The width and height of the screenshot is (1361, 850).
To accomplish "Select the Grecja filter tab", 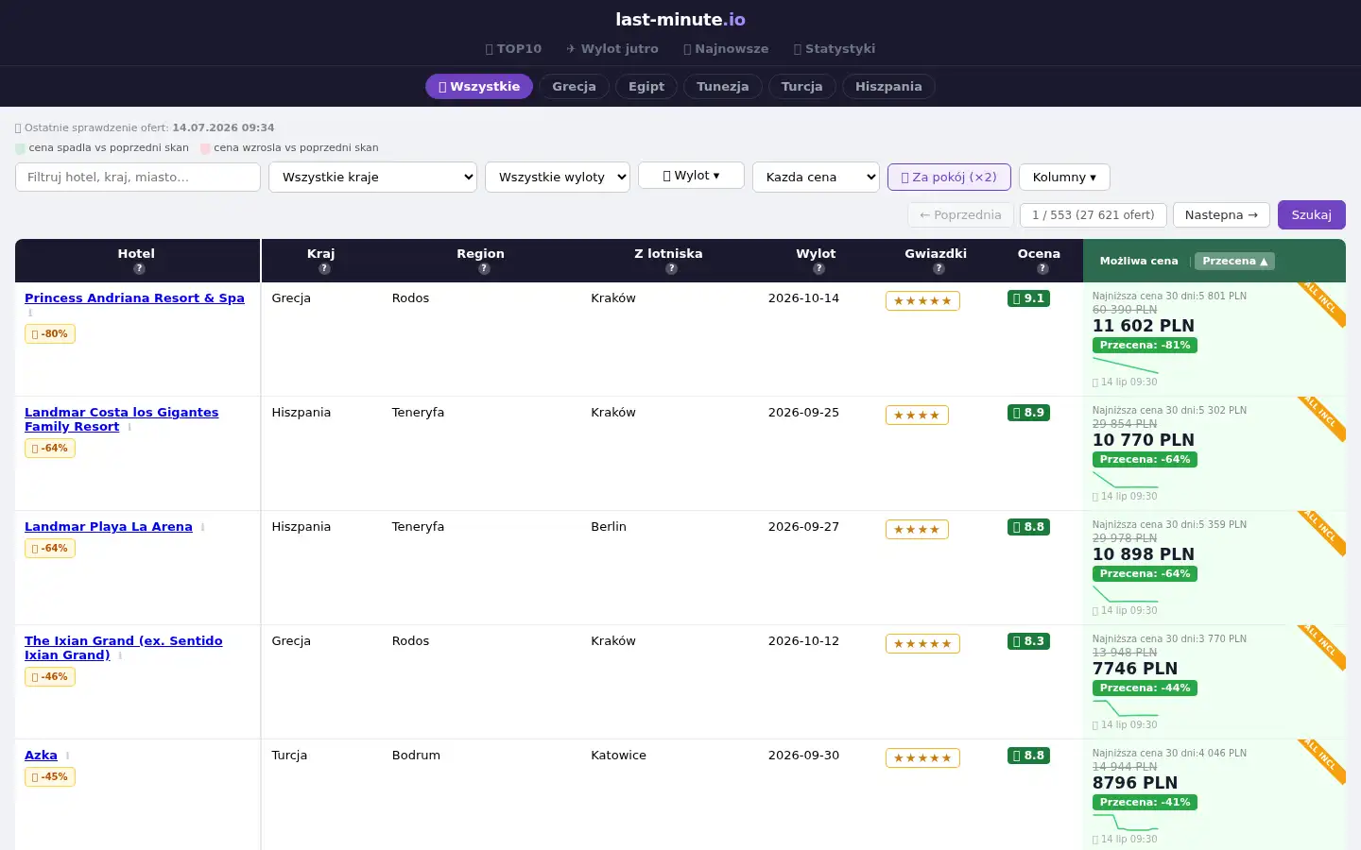I will [x=575, y=87].
